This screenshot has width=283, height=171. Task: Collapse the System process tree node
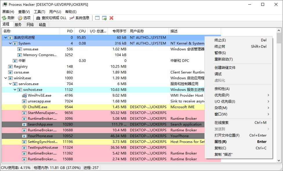click(x=10, y=43)
